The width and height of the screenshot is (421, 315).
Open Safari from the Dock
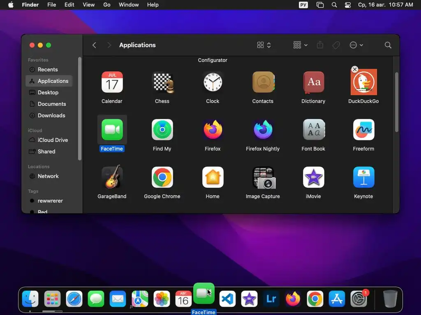pyautogui.click(x=74, y=299)
